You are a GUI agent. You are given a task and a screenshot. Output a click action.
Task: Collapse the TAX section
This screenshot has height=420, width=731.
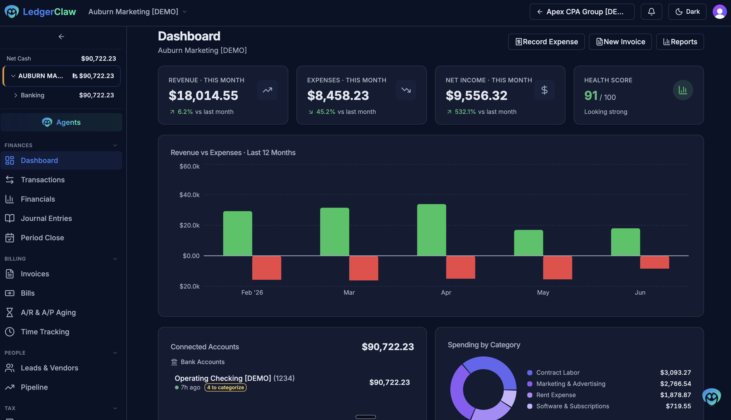click(115, 408)
